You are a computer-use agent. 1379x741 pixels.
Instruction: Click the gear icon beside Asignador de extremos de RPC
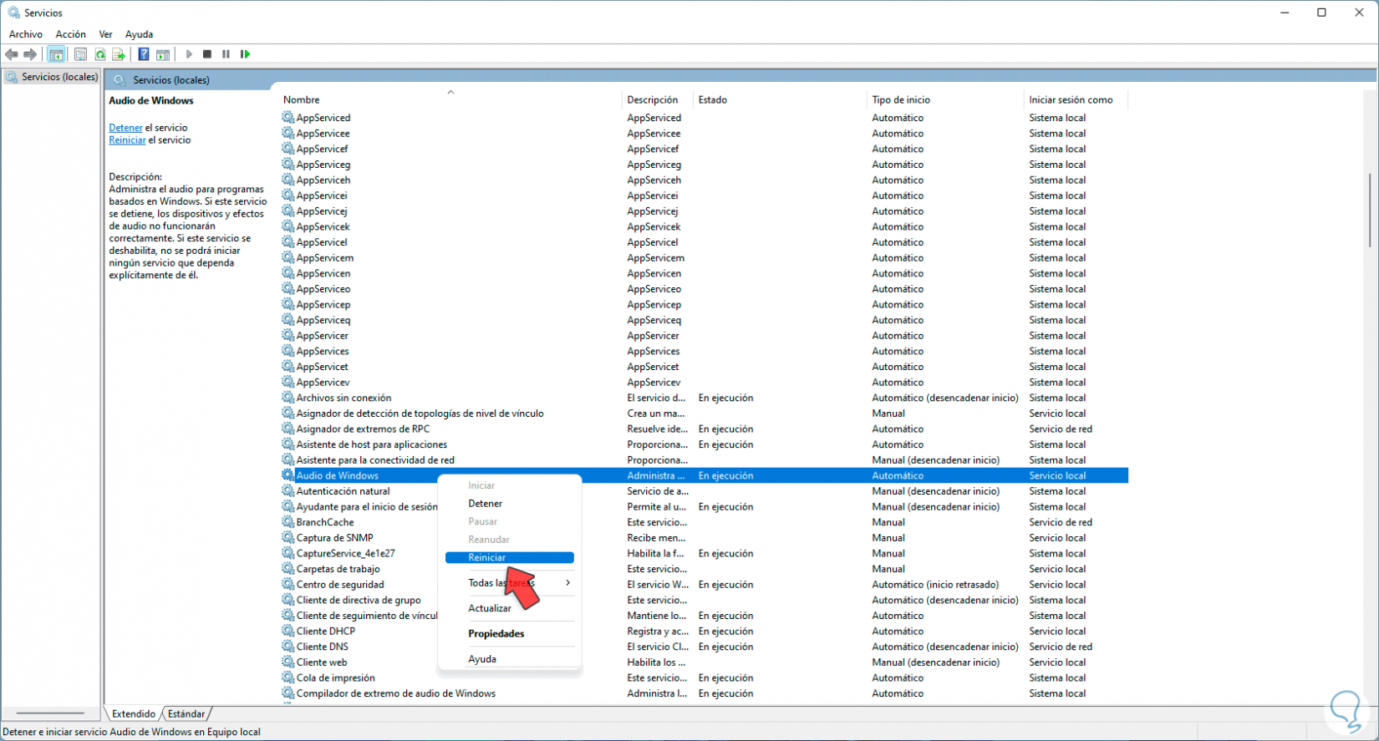click(288, 429)
